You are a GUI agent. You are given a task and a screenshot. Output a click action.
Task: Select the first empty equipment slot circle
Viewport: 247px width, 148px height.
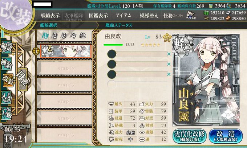(112, 54)
